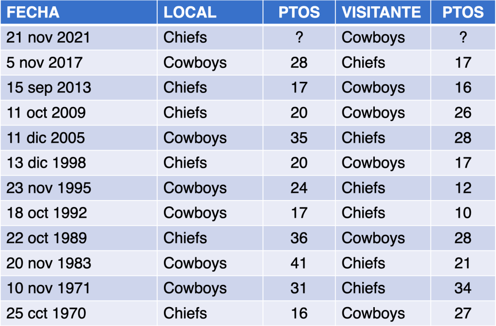Image resolution: width=496 pixels, height=326 pixels.
Task: Click the FECHA column header
Action: coord(33,13)
